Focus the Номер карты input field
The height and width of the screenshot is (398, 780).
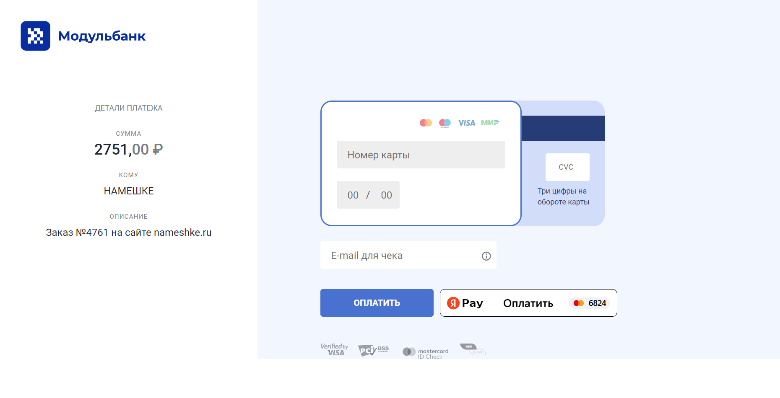tap(421, 155)
